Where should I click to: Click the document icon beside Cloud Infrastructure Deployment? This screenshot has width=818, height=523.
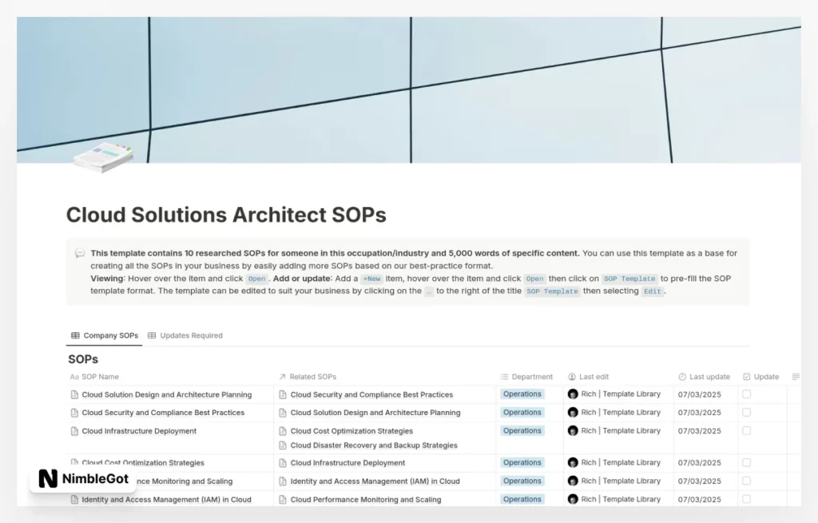coord(73,431)
